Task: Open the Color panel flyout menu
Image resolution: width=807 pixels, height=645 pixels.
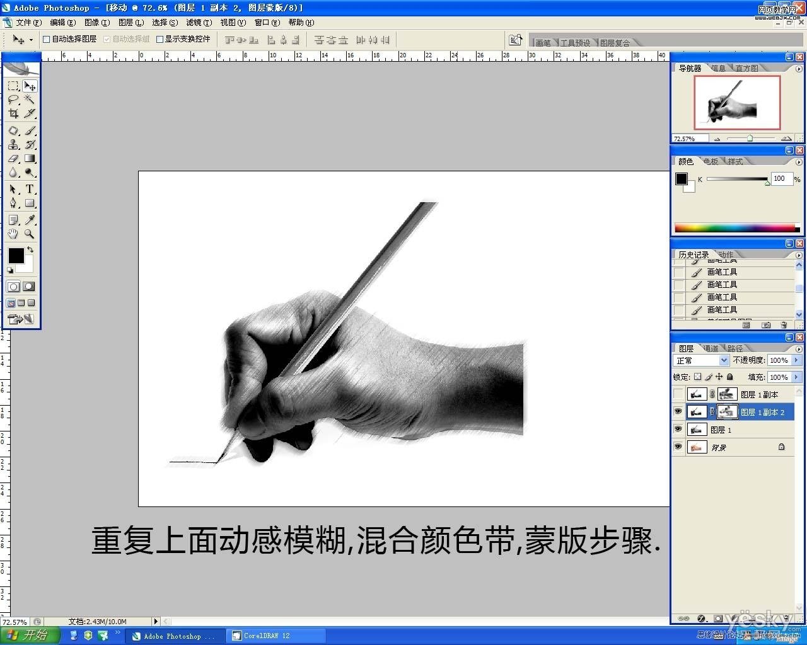Action: (799, 162)
